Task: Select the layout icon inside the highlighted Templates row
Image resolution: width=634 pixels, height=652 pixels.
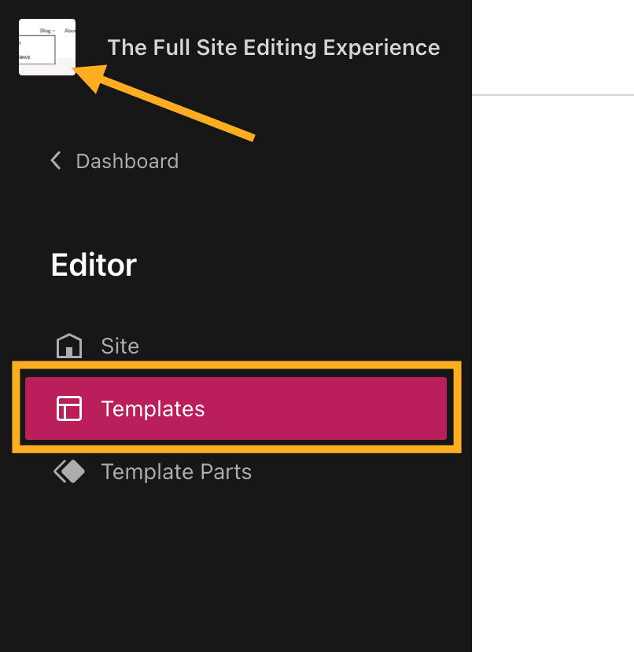Action: point(68,408)
